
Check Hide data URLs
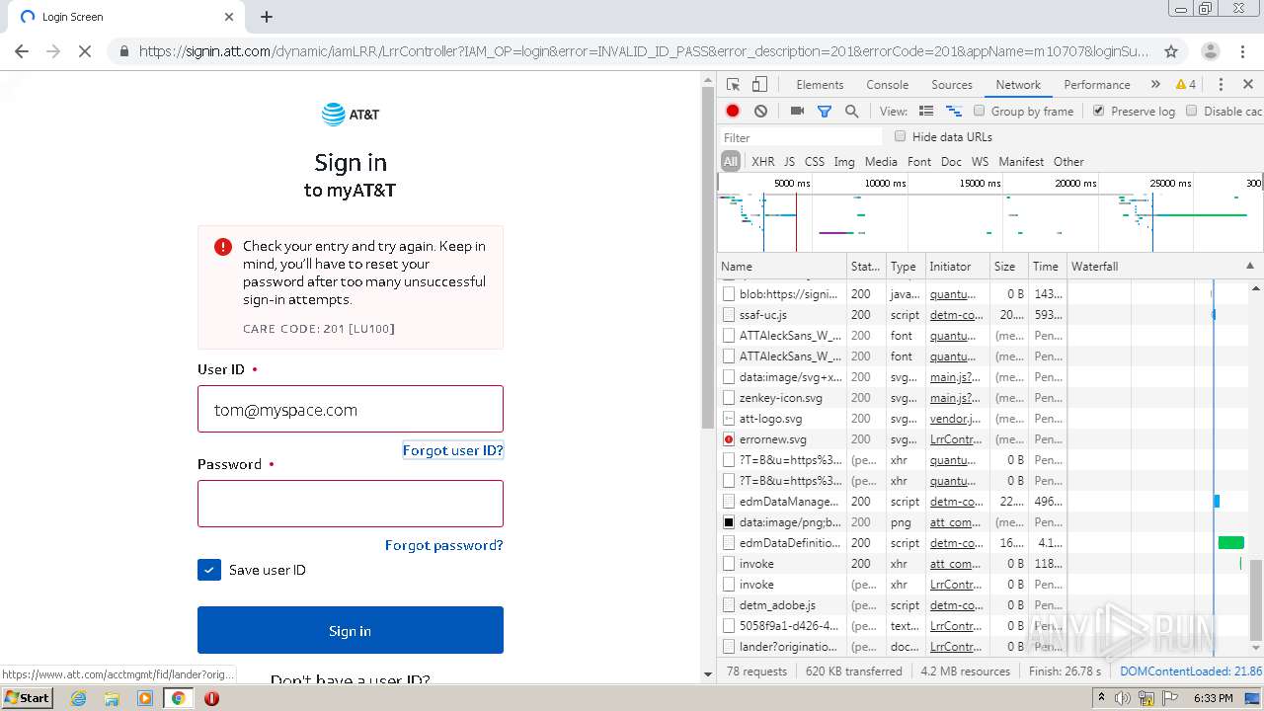coord(900,136)
